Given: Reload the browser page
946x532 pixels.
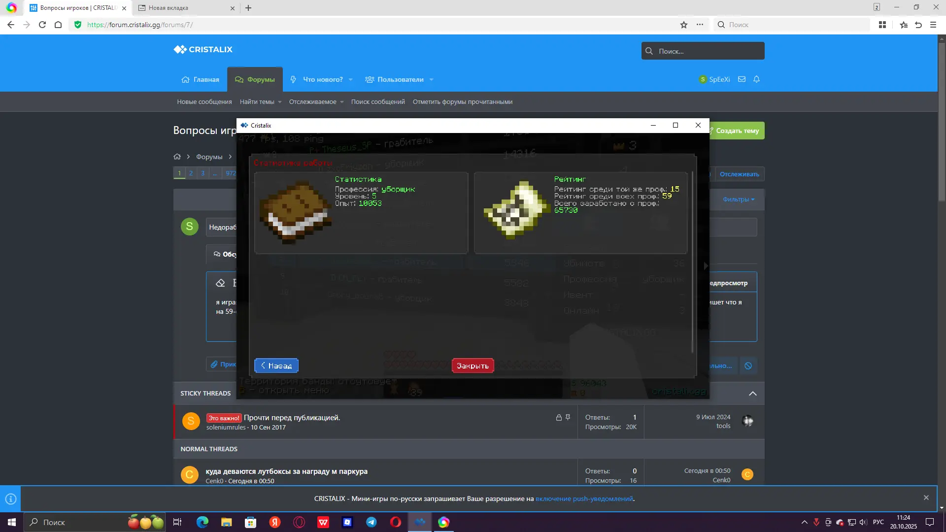Looking at the screenshot, I should point(42,25).
